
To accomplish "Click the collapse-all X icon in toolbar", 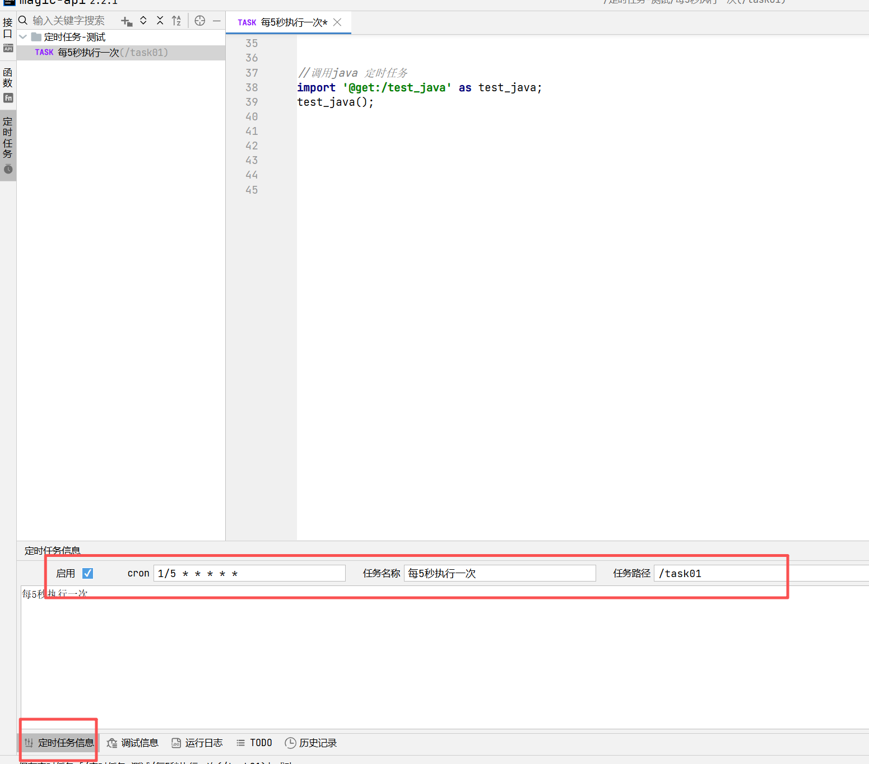I will pos(160,21).
